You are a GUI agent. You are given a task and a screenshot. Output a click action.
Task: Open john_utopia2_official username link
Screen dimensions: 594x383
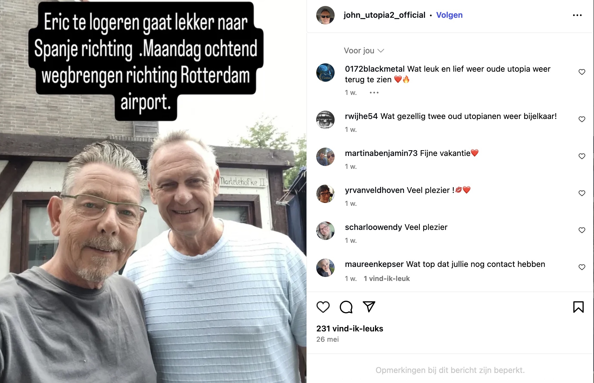(385, 15)
